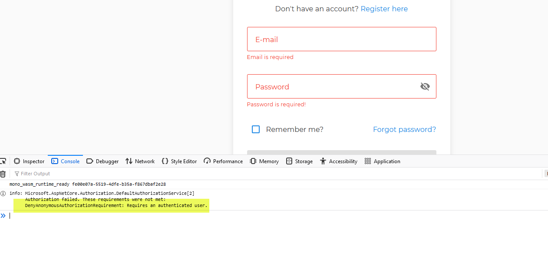
Task: Toggle password visibility with the eye icon
Action: 425,86
